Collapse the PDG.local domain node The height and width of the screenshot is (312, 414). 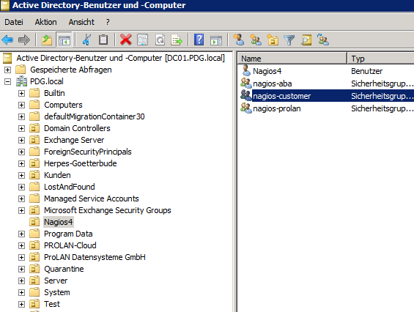coord(7,81)
